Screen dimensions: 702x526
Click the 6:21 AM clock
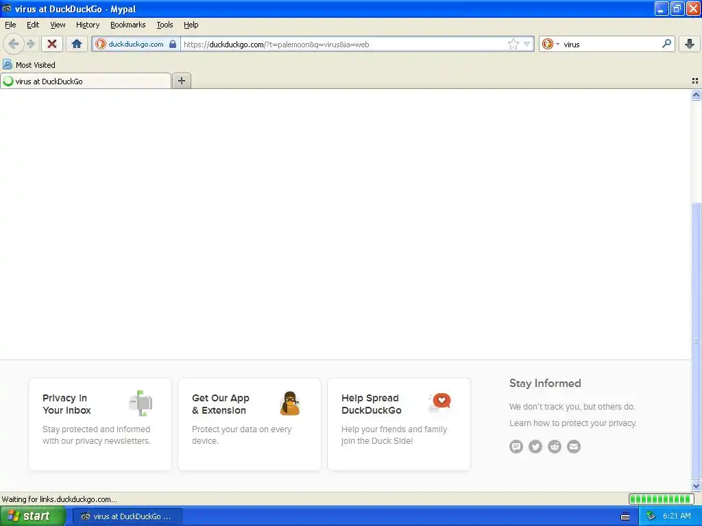point(677,516)
